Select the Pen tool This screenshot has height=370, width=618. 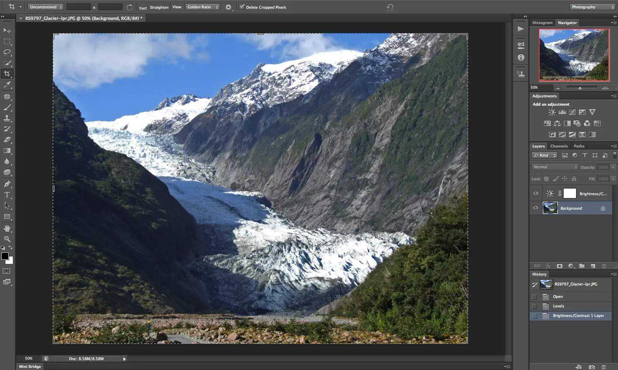[7, 184]
